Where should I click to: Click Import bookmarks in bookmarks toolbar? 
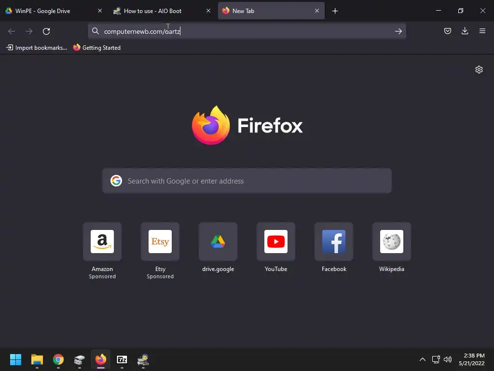(37, 48)
